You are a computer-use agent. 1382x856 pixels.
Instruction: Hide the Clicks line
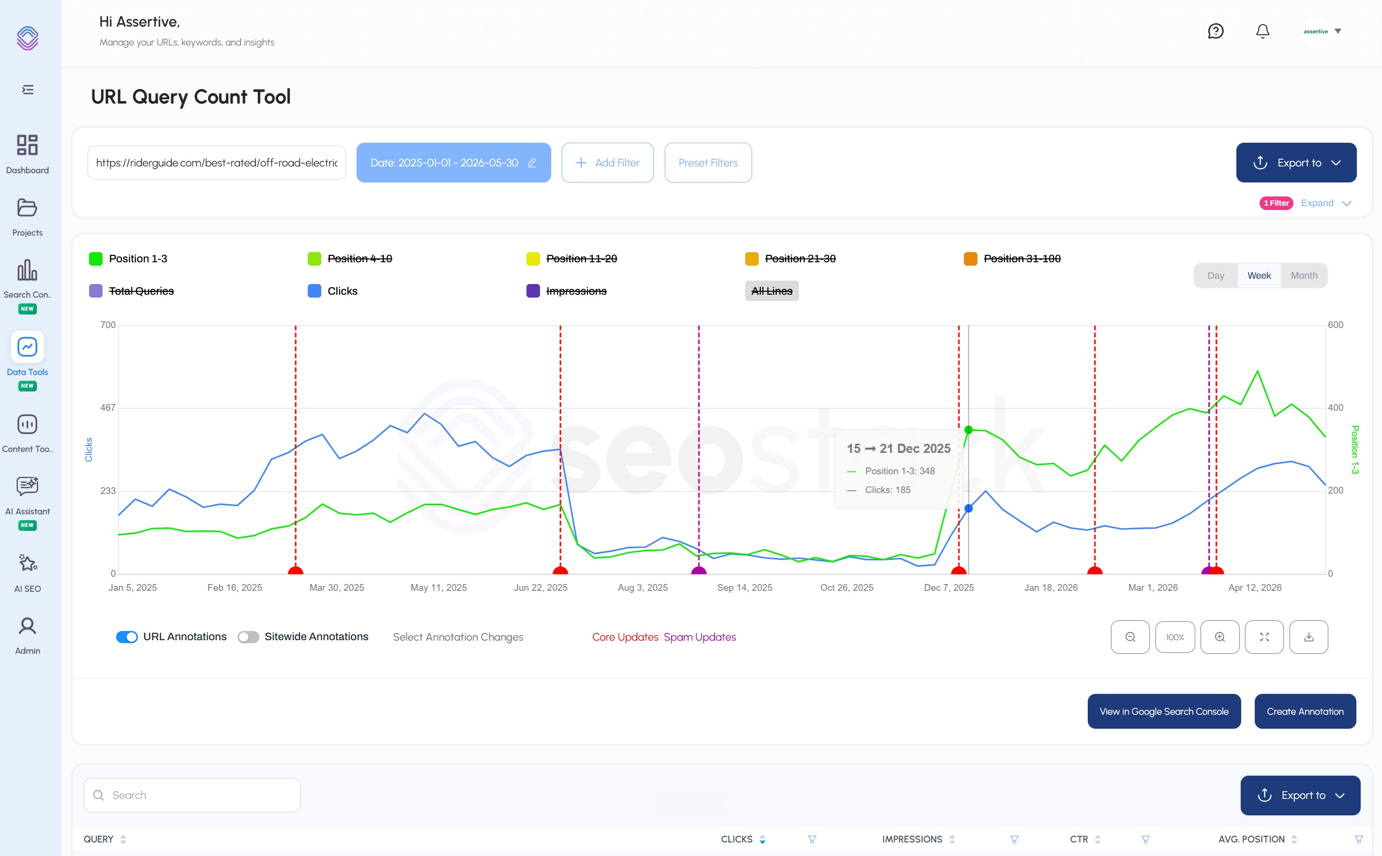tap(333, 291)
